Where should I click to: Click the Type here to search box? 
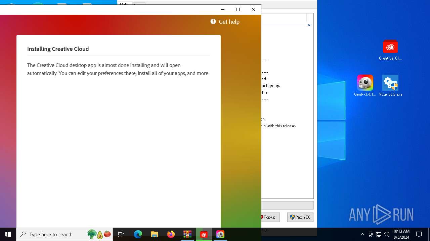(64, 234)
